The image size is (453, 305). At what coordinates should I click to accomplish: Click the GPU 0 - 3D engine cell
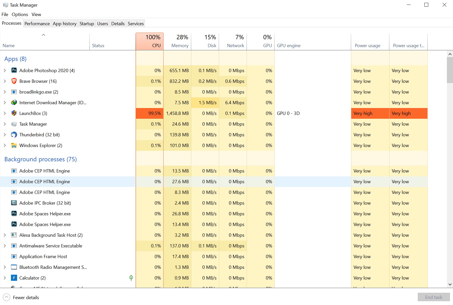[313, 113]
